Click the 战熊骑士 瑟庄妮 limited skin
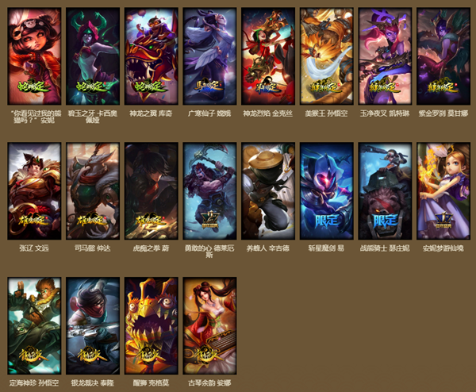This screenshot has height=392, width=476. pyautogui.click(x=385, y=191)
